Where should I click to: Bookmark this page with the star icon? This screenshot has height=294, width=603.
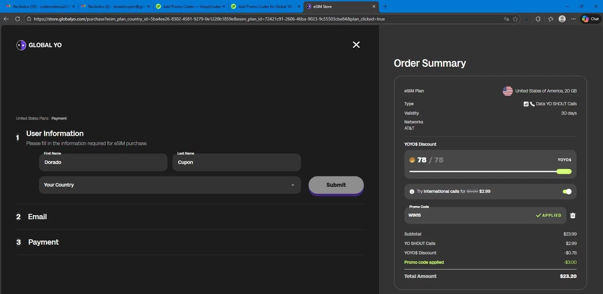coord(515,19)
